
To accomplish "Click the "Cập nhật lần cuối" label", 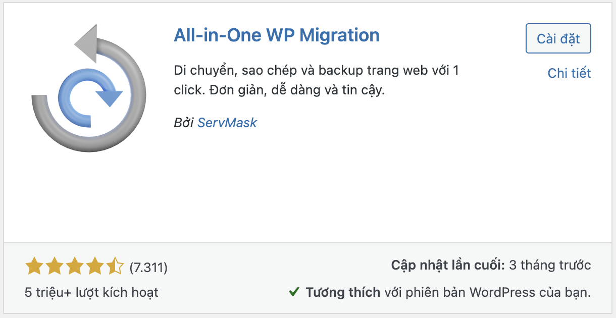I will (448, 266).
